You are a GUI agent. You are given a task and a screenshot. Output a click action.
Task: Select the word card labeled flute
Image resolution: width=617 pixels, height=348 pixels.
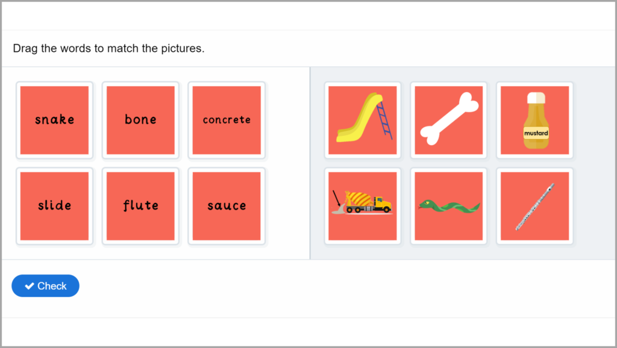tap(140, 205)
